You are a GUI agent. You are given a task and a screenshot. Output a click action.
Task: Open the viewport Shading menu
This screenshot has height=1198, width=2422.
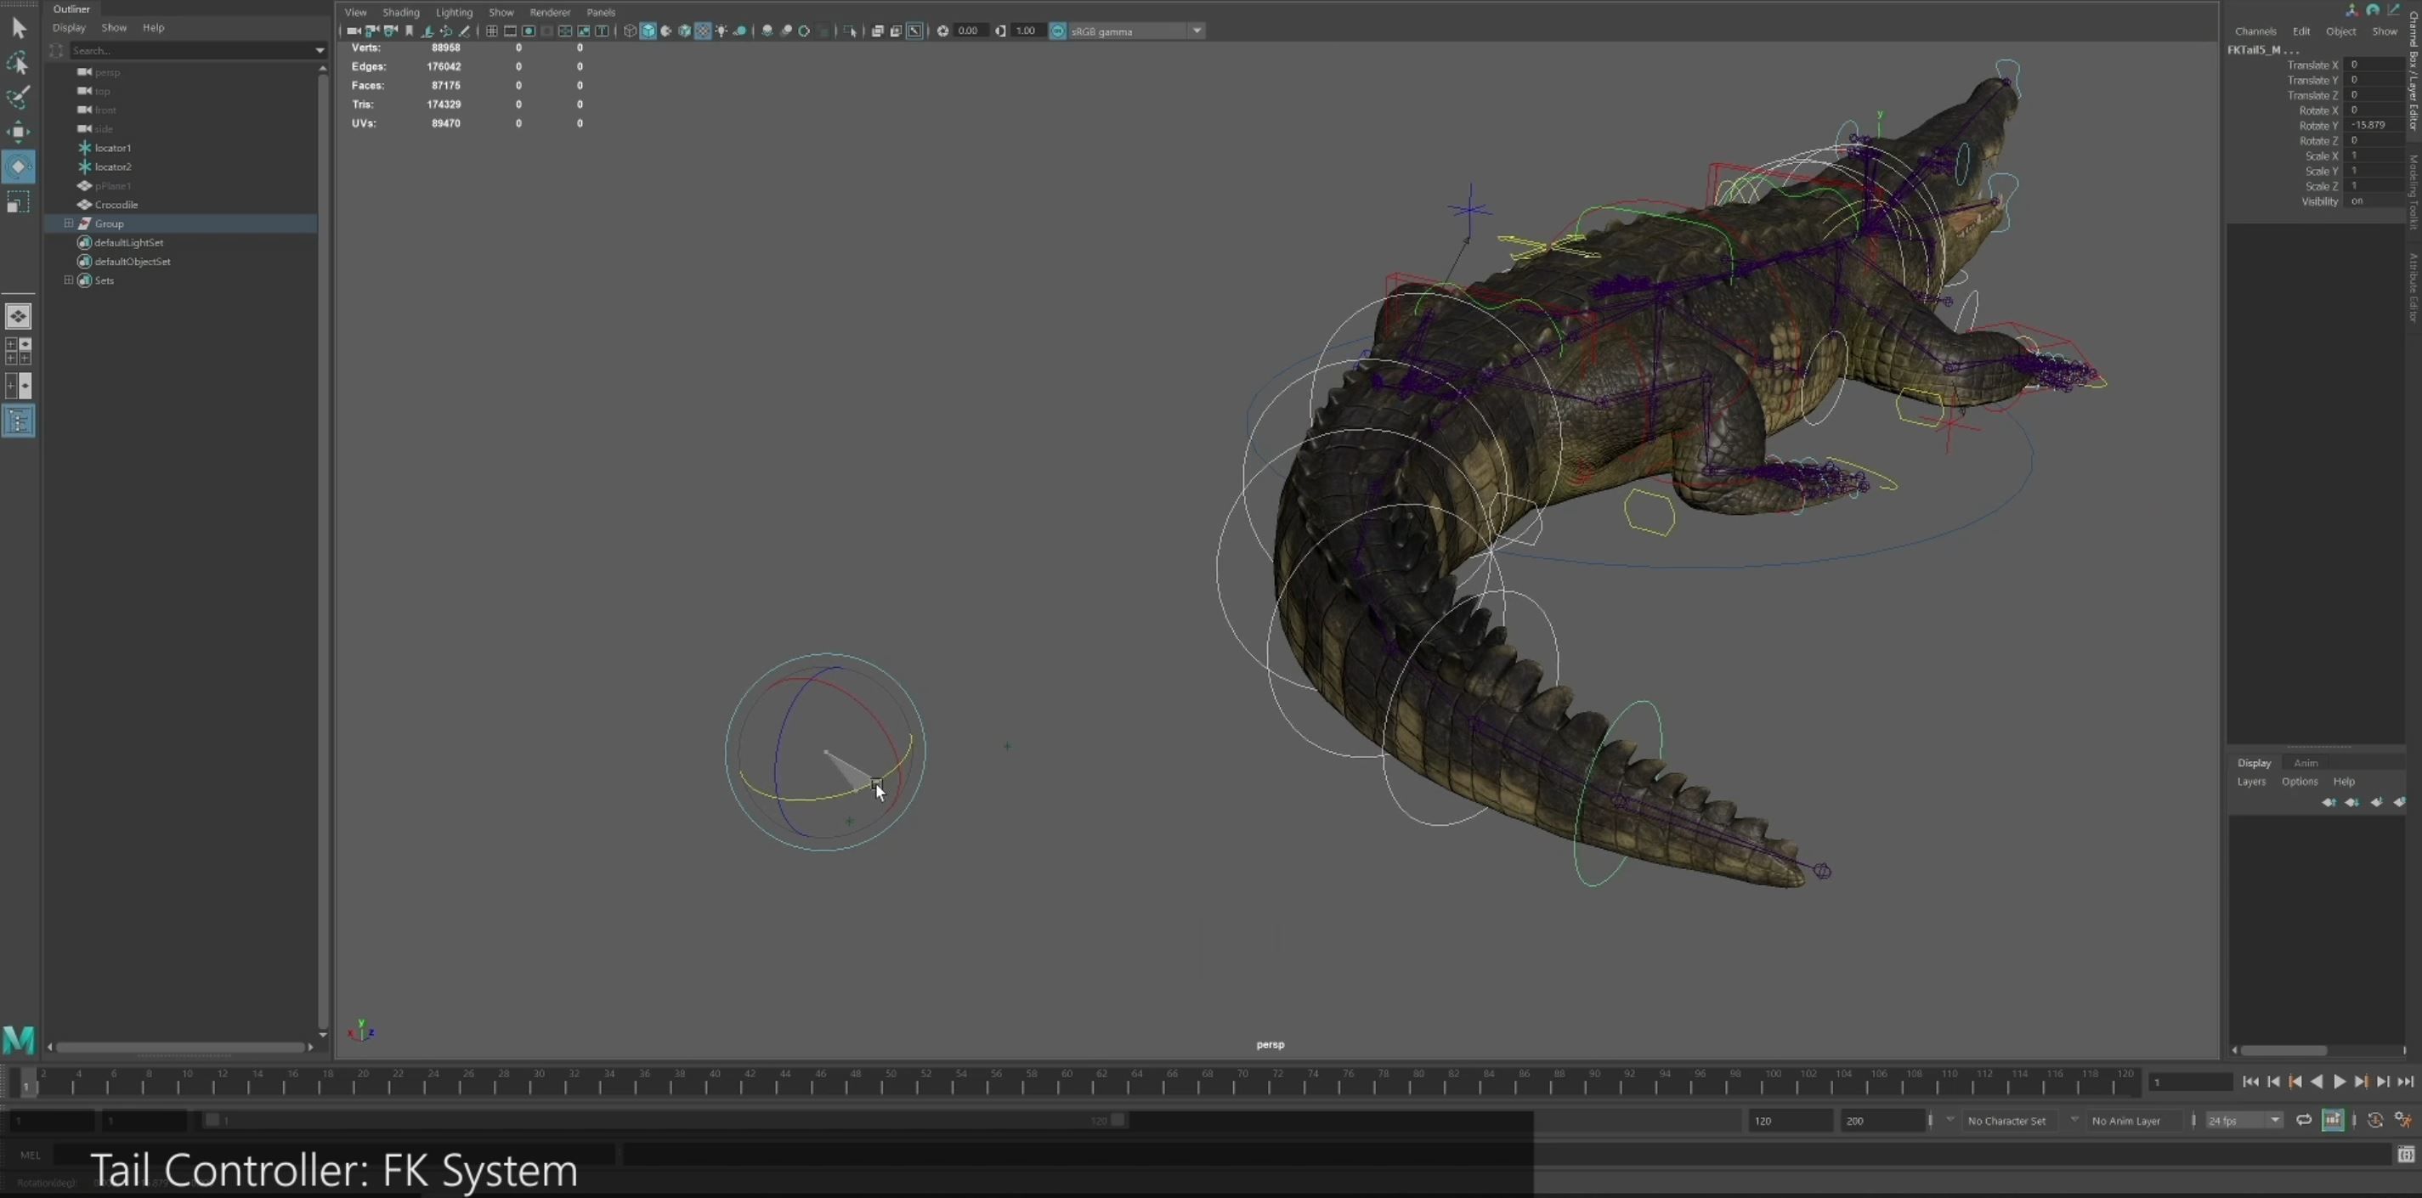[x=400, y=12]
